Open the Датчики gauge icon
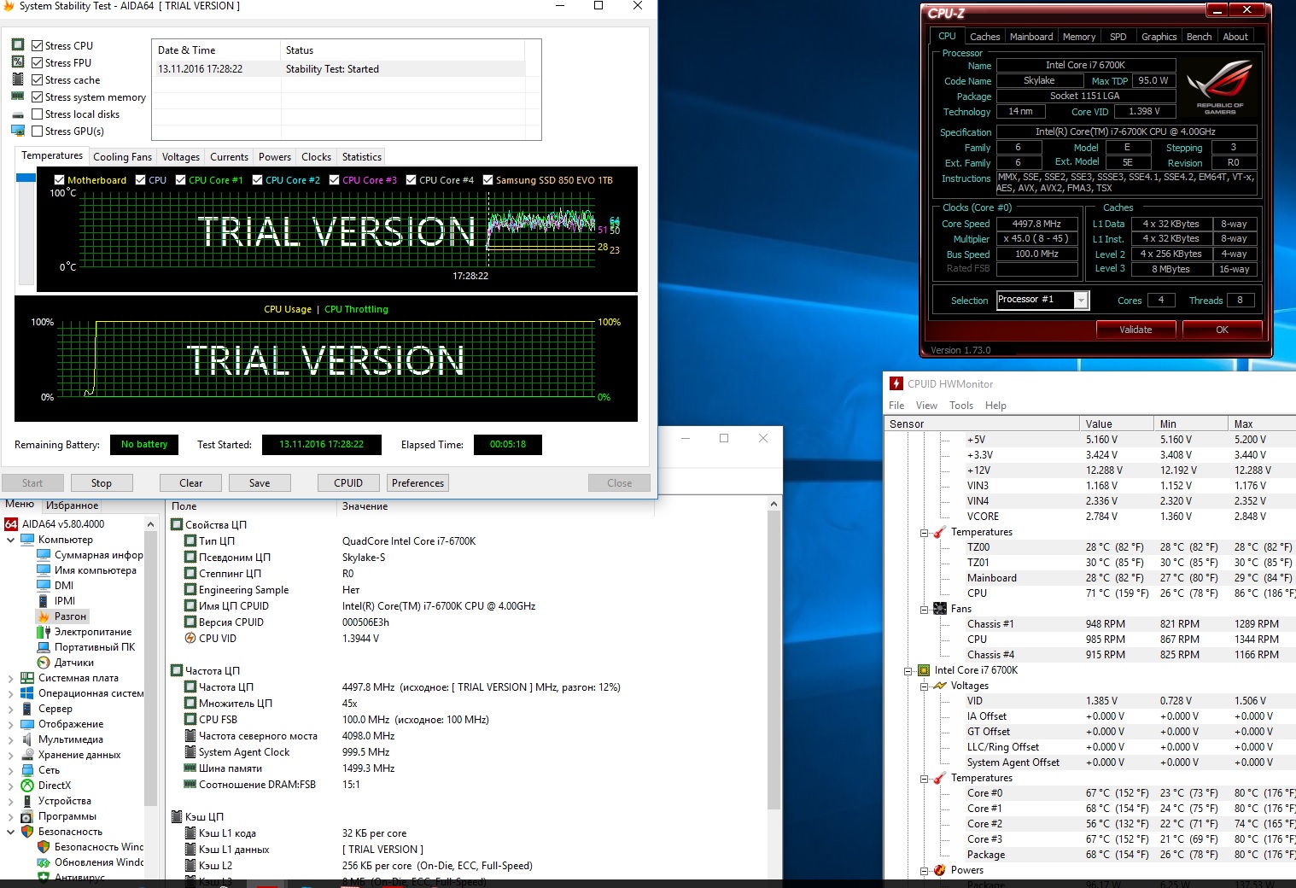The width and height of the screenshot is (1296, 888). pos(44,663)
